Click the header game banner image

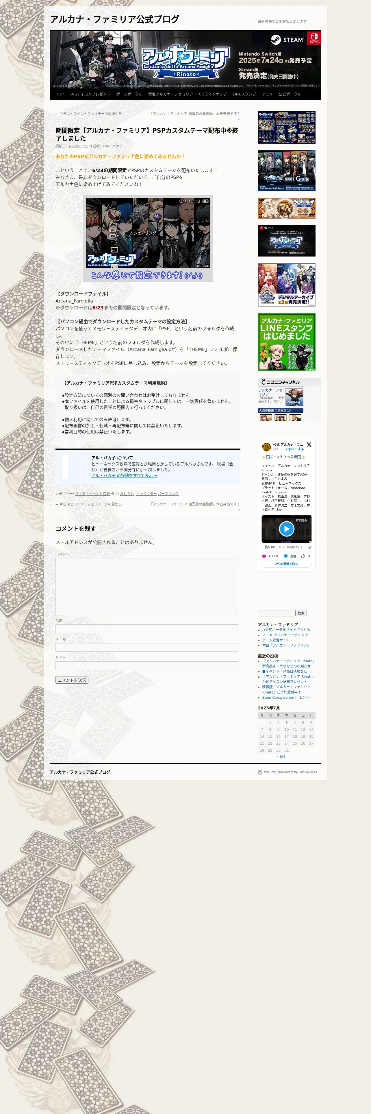pyautogui.click(x=185, y=60)
